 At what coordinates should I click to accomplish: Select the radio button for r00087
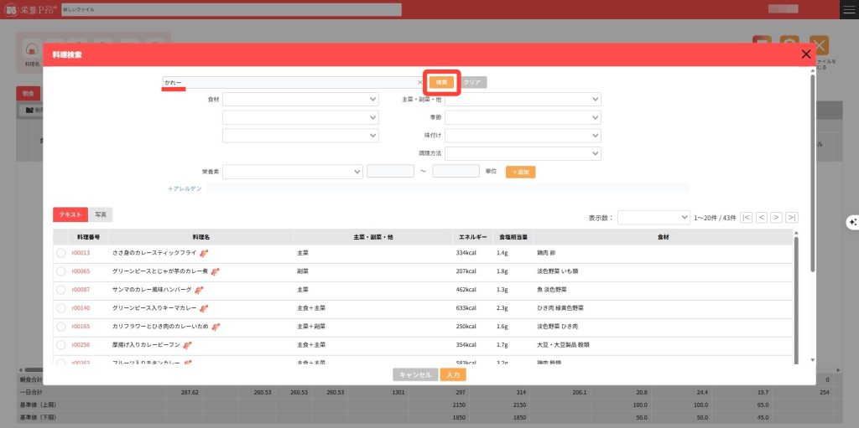pyautogui.click(x=60, y=289)
